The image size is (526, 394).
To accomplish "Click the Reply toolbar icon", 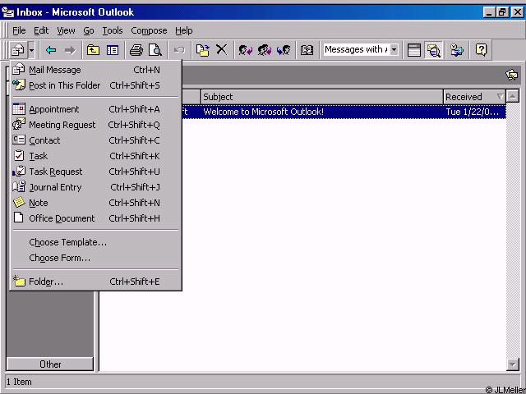I will click(245, 51).
